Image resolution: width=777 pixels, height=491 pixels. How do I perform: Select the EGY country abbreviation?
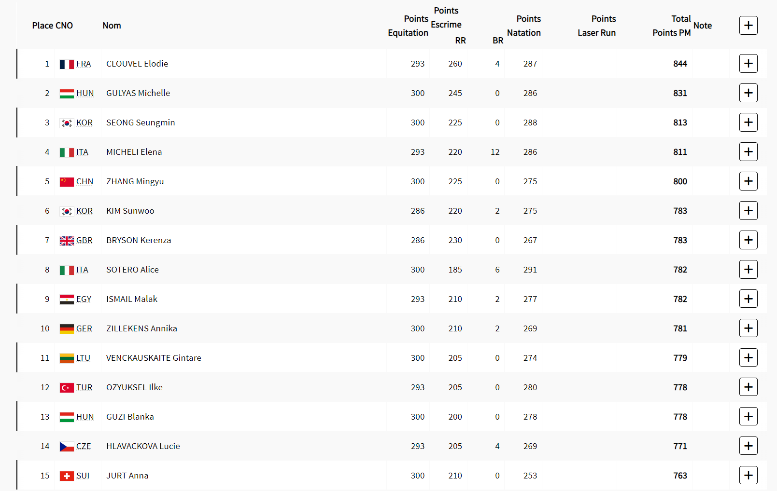84,299
